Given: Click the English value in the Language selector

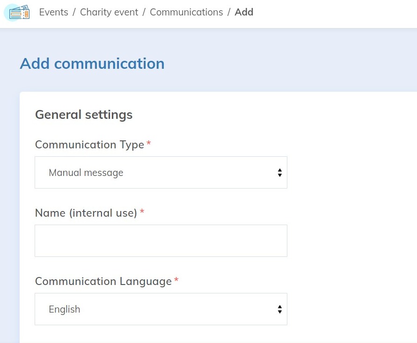Looking at the screenshot, I should 65,309.
